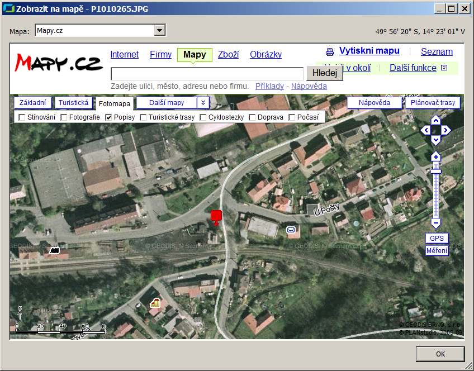Click the printer icon beside Vytiskni mapu
Screen dimensions: 474x371
(x=330, y=52)
